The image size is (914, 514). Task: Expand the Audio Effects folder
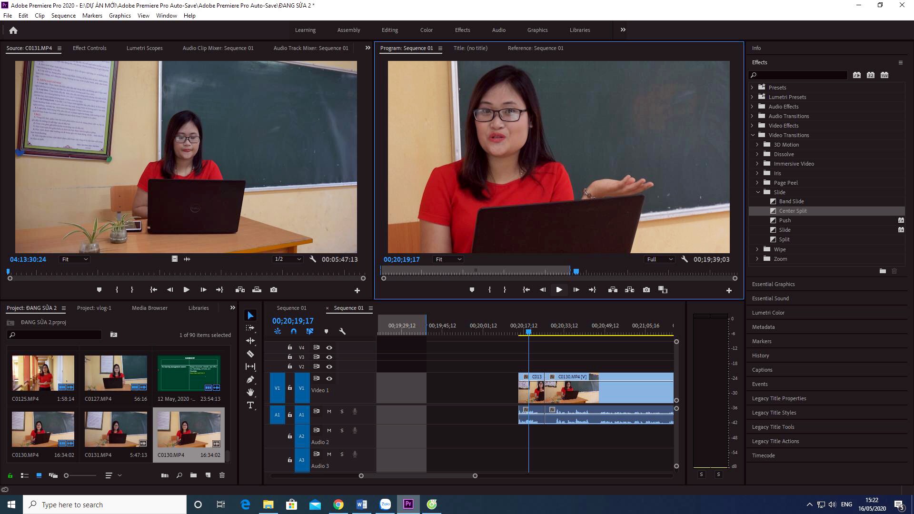752,107
